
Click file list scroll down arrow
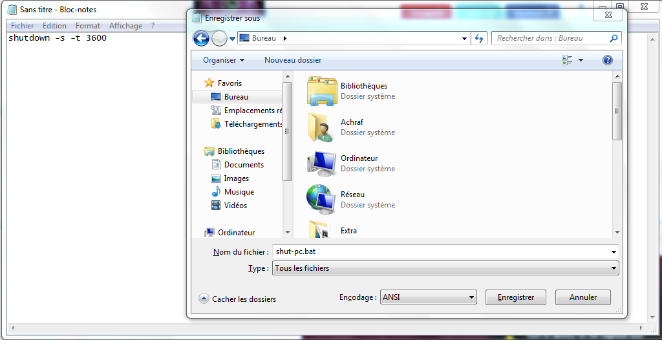point(617,232)
